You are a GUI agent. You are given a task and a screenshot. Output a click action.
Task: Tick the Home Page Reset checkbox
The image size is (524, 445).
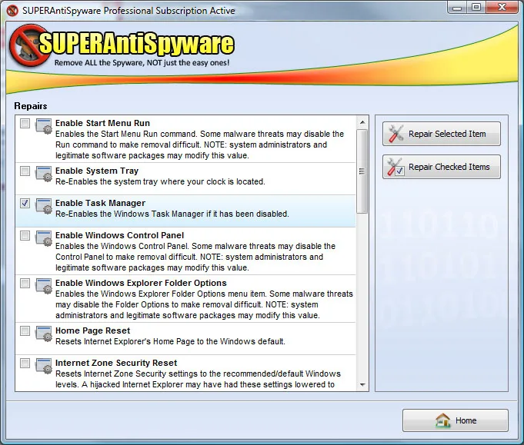point(25,330)
